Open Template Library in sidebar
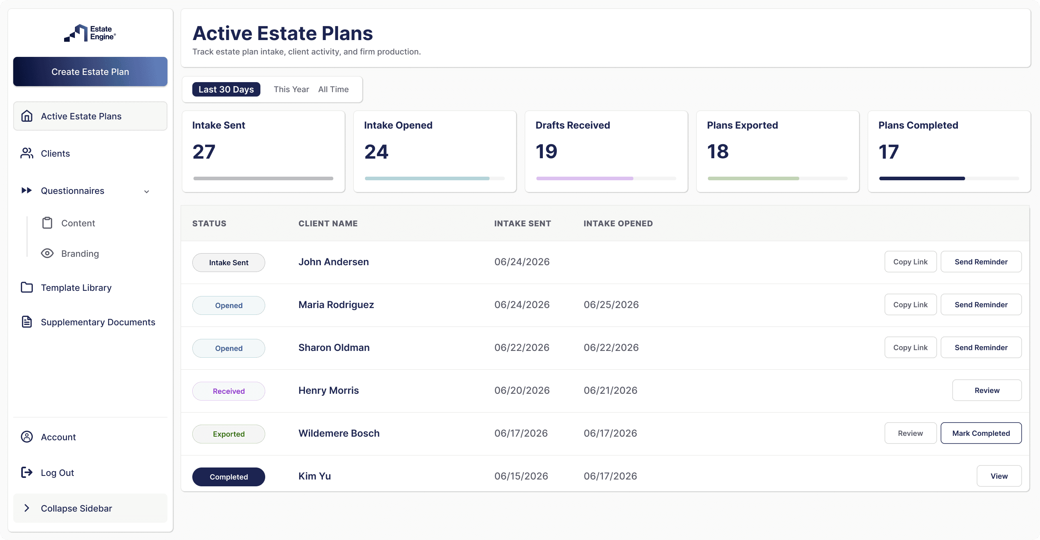This screenshot has width=1040, height=540. pos(90,287)
